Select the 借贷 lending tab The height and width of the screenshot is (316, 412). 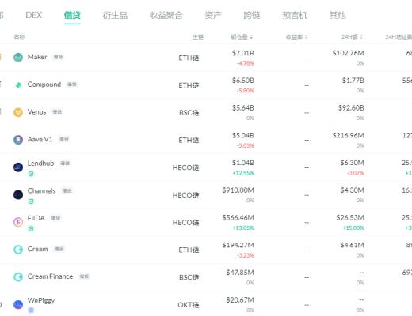(72, 15)
